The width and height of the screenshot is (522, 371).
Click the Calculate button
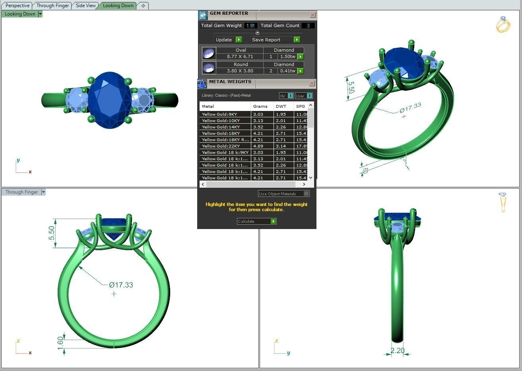[x=256, y=221]
